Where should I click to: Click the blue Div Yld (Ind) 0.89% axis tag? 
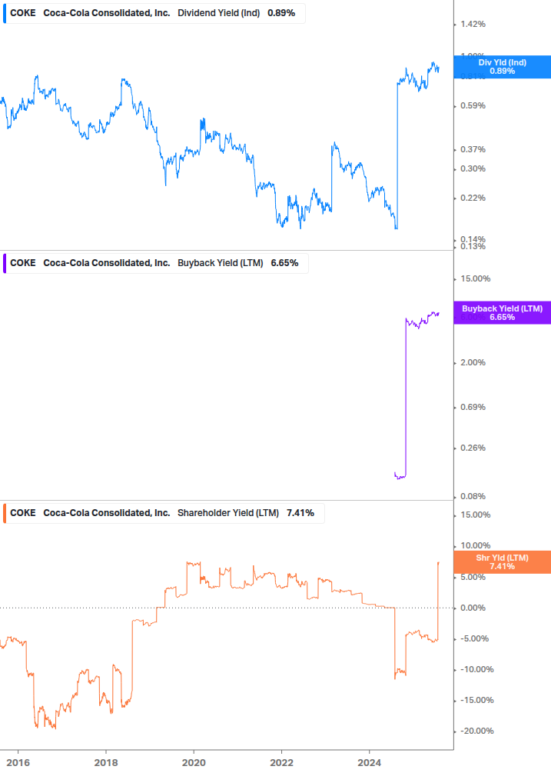(503, 67)
